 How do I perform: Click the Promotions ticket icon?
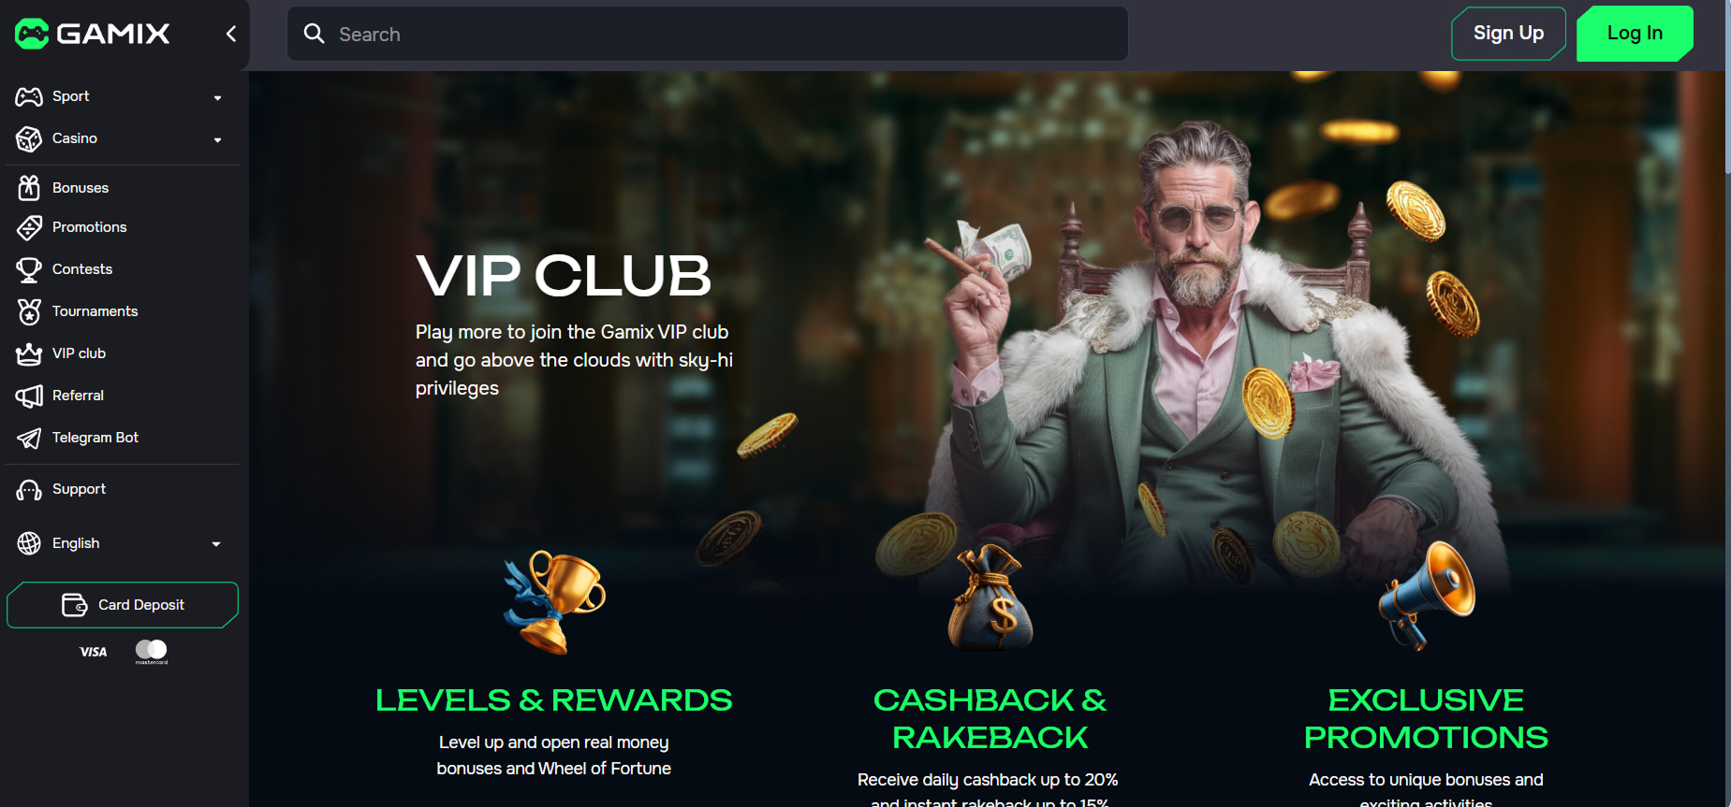pos(29,227)
